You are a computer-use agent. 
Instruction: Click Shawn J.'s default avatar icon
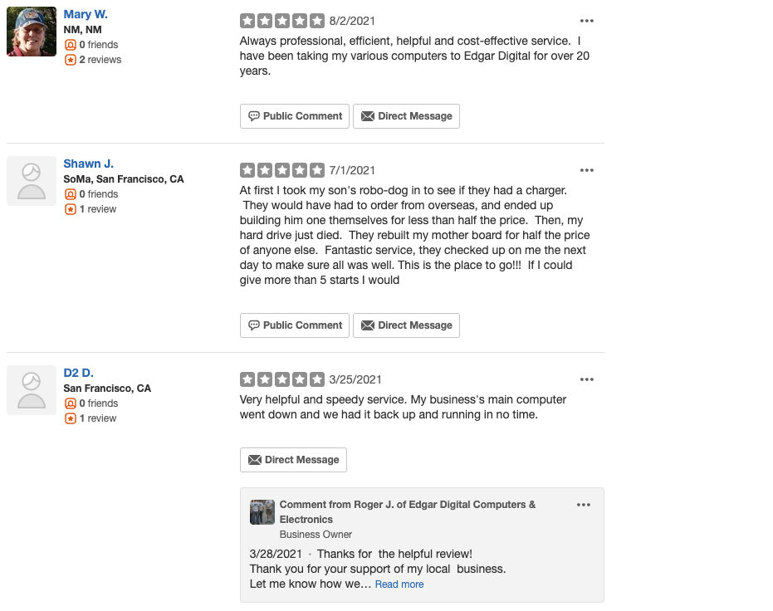32,181
